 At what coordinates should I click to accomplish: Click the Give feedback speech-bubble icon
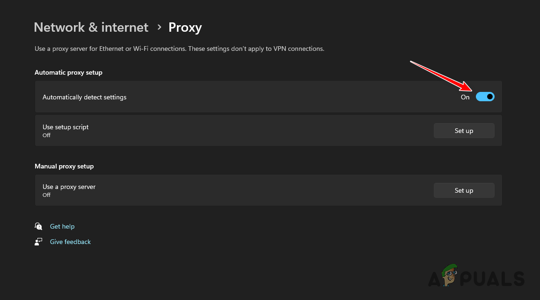point(38,242)
